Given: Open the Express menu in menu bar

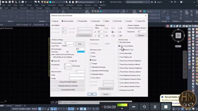Looking at the screenshot, I should (x=79, y=5).
